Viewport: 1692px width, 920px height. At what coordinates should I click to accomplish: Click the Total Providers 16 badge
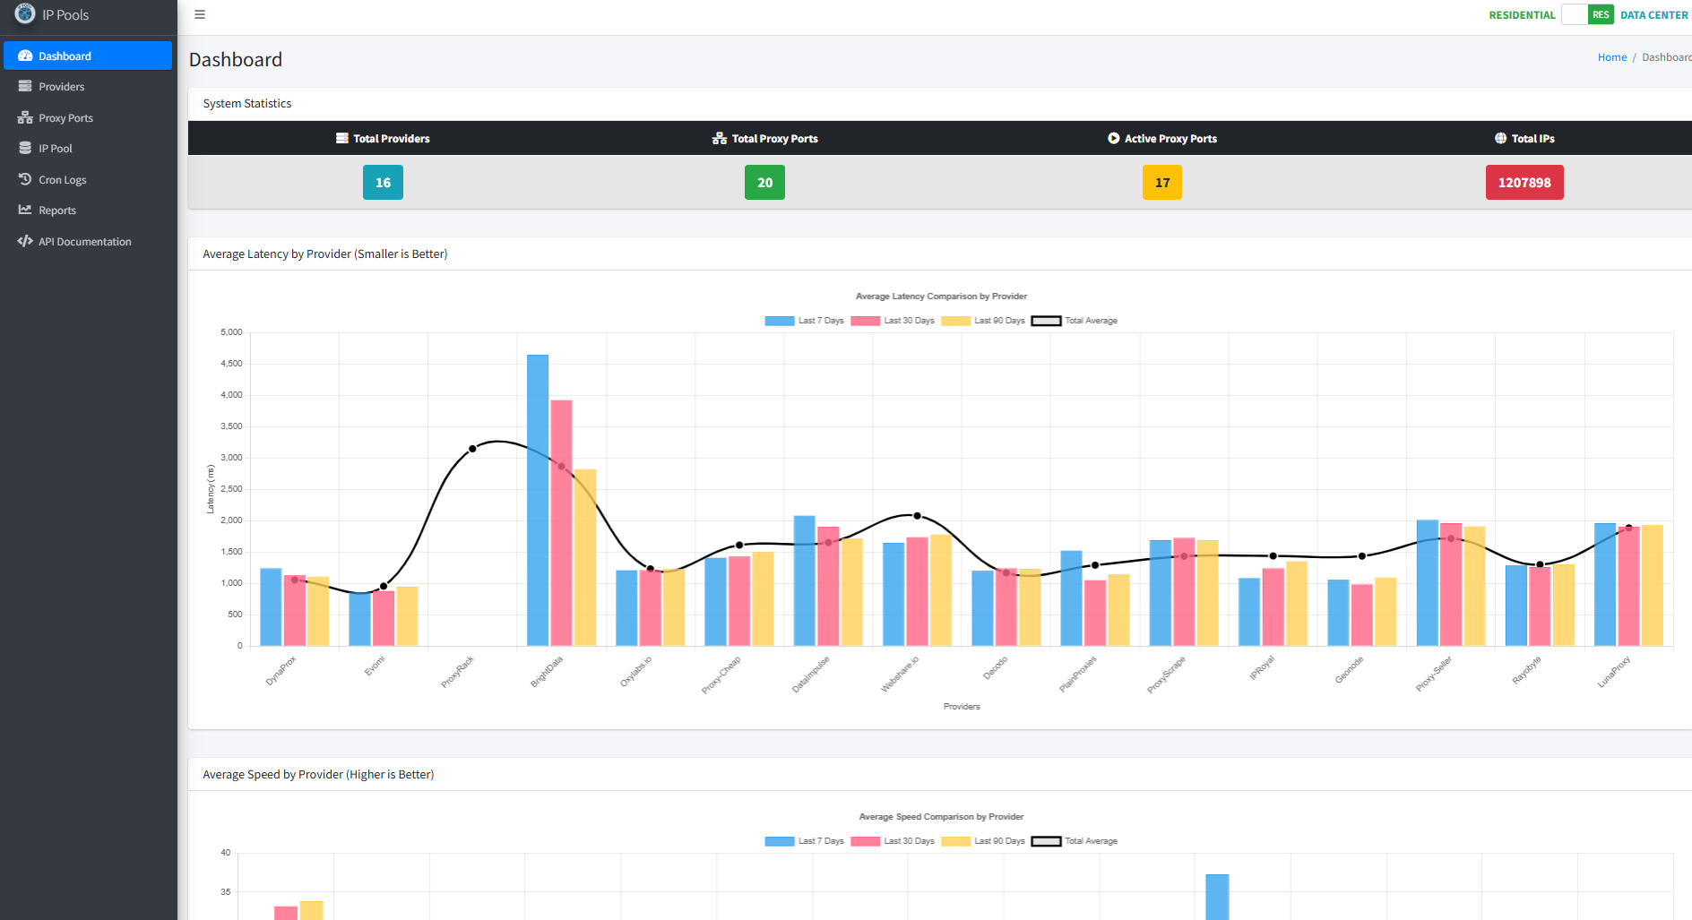tap(383, 183)
